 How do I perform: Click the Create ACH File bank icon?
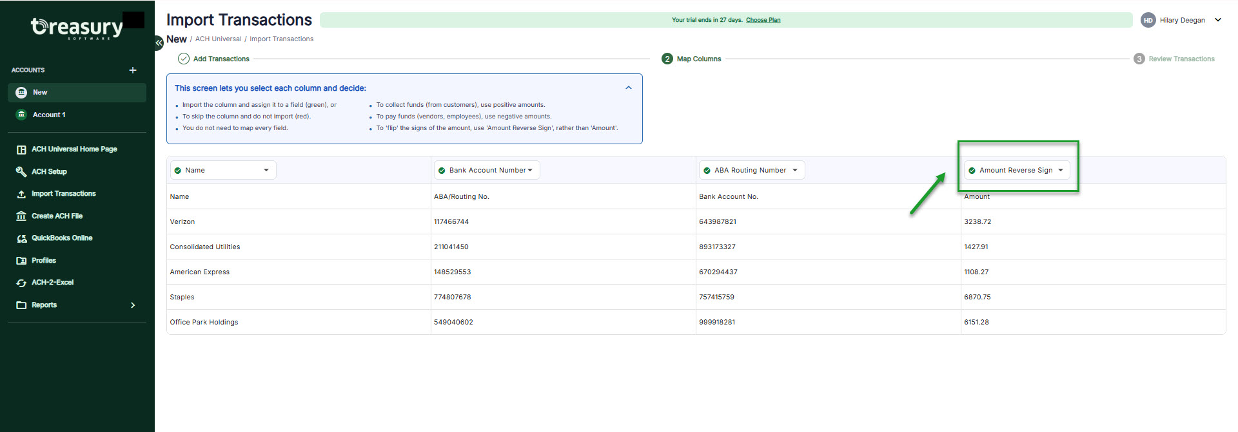click(x=21, y=216)
